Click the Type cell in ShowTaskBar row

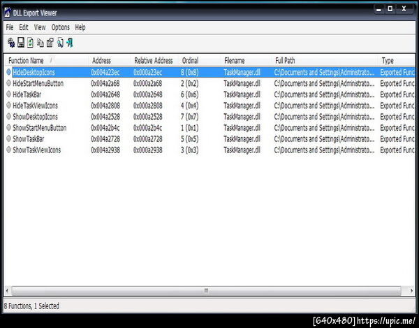pos(397,139)
